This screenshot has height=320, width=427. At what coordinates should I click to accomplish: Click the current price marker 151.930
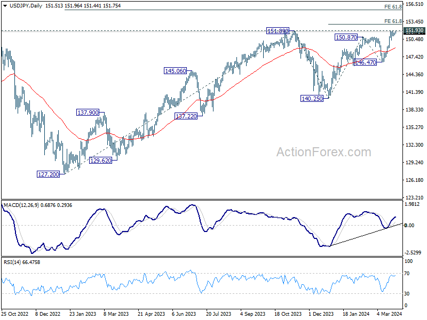414,30
